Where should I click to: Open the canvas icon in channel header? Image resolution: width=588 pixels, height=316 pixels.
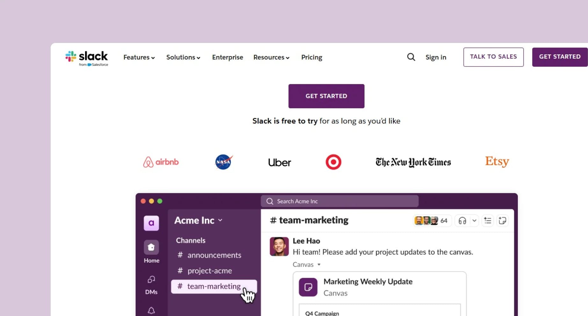(503, 221)
